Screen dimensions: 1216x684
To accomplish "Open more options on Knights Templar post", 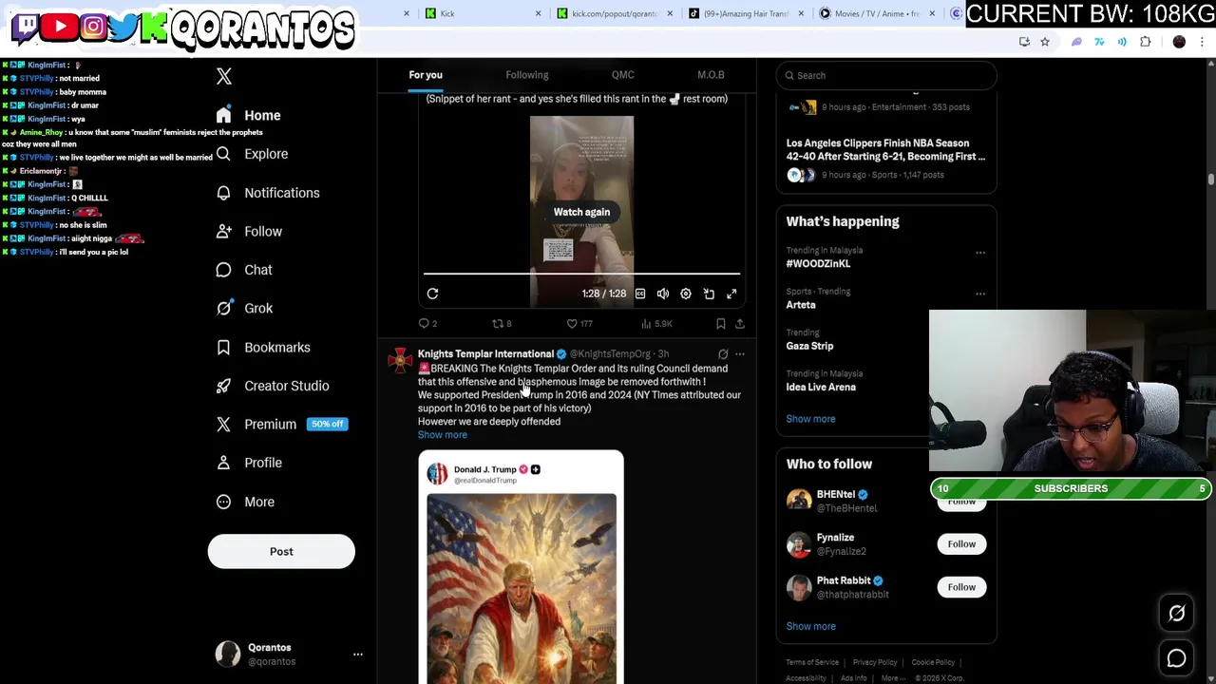I will pyautogui.click(x=740, y=354).
